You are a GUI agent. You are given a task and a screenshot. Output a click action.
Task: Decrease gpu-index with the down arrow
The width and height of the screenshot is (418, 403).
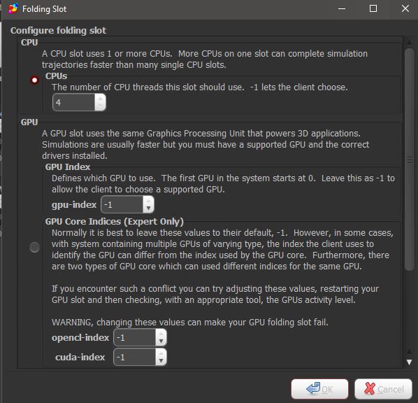[148, 208]
